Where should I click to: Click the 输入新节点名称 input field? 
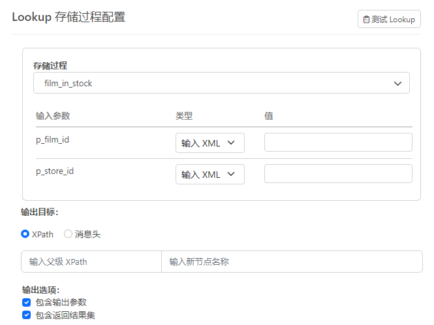coord(291,262)
